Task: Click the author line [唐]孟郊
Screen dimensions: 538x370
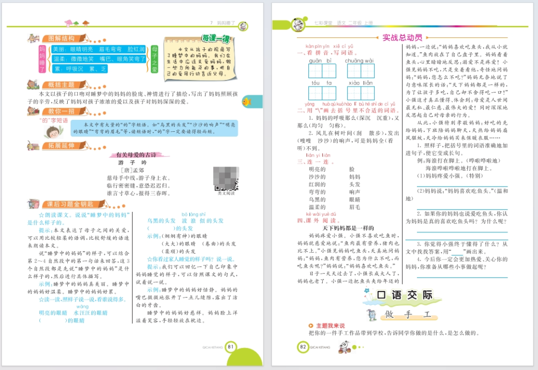Action: coord(133,170)
